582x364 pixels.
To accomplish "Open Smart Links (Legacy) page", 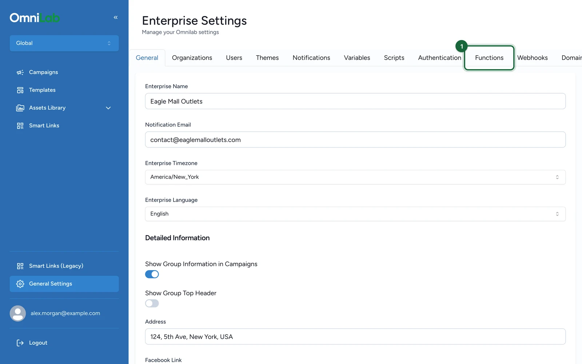I will pos(64,266).
